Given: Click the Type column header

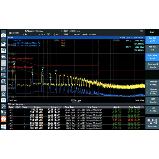Looking at the screenshot, I should [11, 107].
